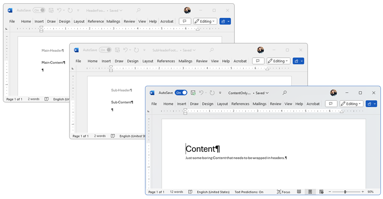Click proofing book icon in ContentOnly status bar
Viewport: 383px width, 199px height.
click(x=190, y=192)
